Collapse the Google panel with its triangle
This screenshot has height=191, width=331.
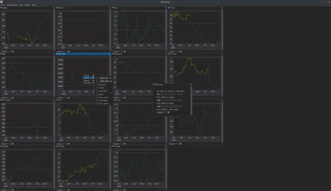[x=1, y=146]
